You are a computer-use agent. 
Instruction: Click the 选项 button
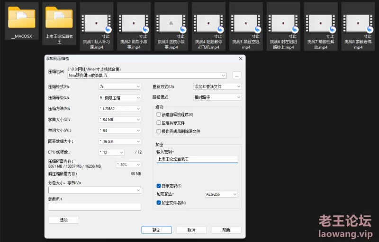[64, 220]
